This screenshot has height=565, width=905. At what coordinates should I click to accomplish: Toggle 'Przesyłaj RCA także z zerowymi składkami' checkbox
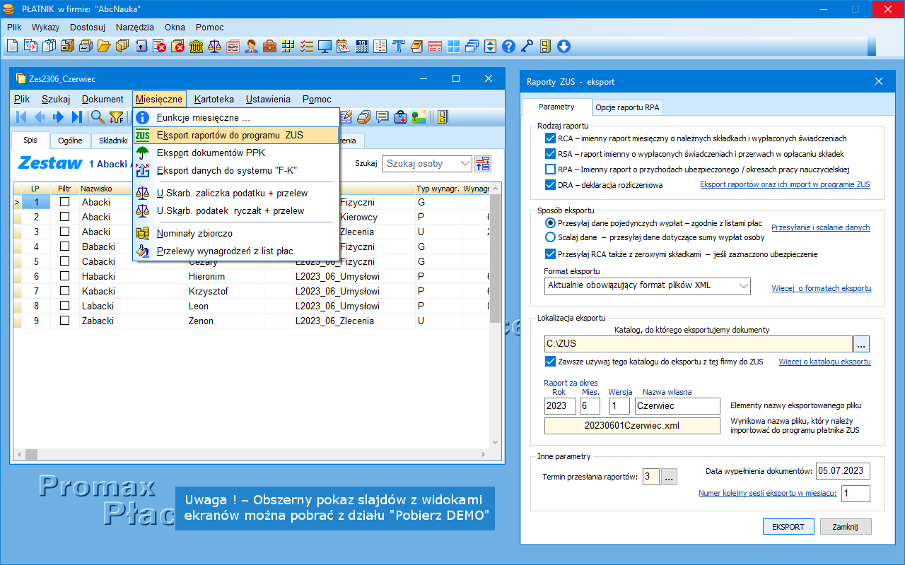(x=551, y=254)
